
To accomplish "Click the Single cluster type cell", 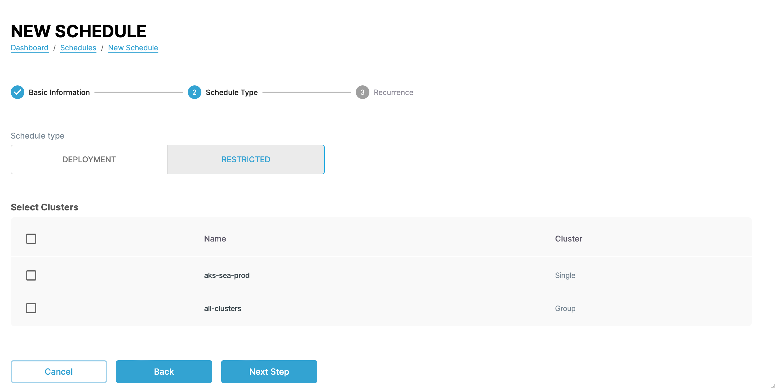I will pos(565,275).
